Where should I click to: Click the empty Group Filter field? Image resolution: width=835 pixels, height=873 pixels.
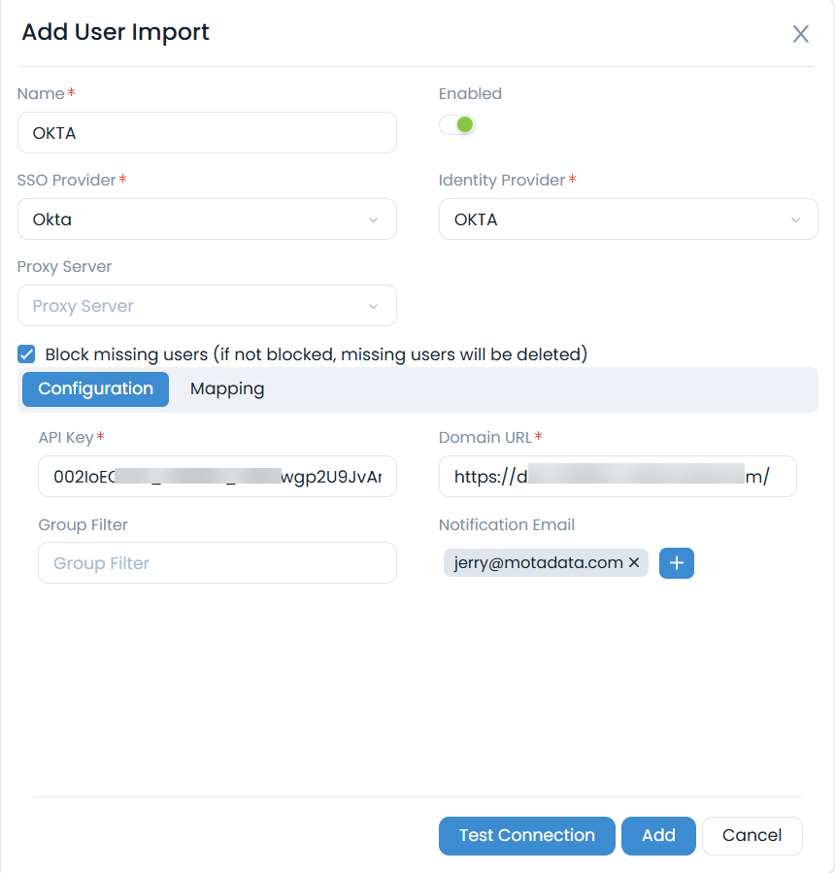[x=217, y=562]
